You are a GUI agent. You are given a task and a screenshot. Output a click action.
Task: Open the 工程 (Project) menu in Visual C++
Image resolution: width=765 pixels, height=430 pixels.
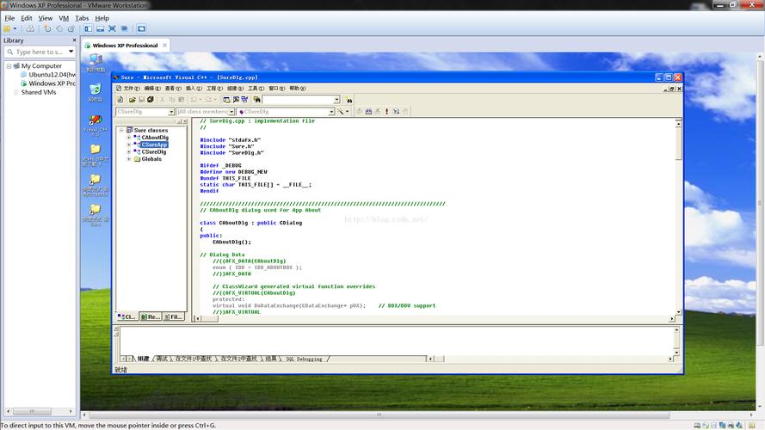pos(214,89)
